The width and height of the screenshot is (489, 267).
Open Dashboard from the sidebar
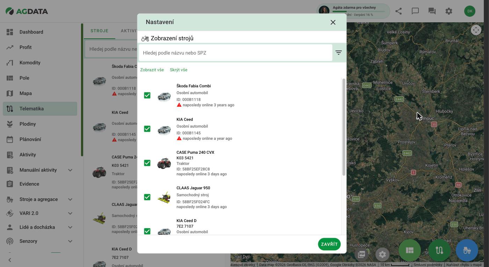click(x=40, y=32)
